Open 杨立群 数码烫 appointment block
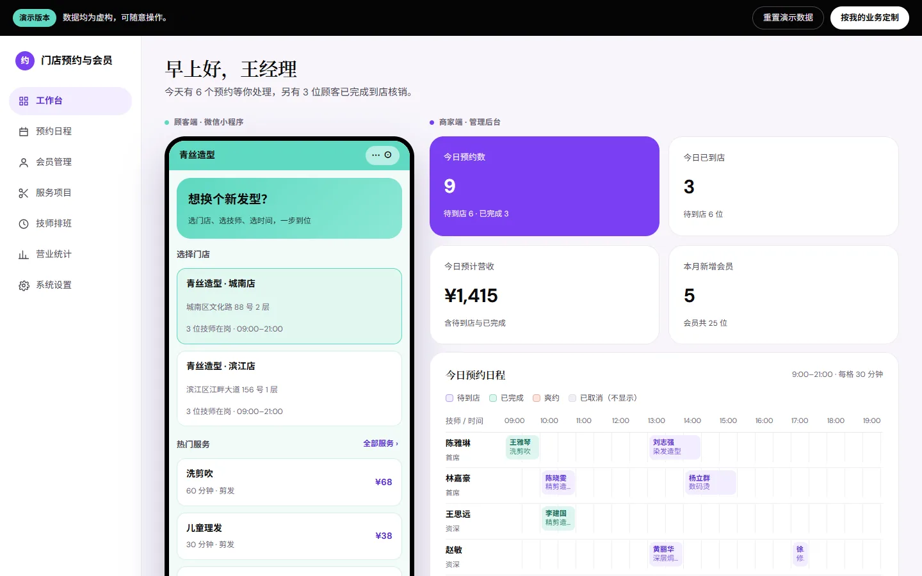922x576 pixels. pyautogui.click(x=711, y=482)
